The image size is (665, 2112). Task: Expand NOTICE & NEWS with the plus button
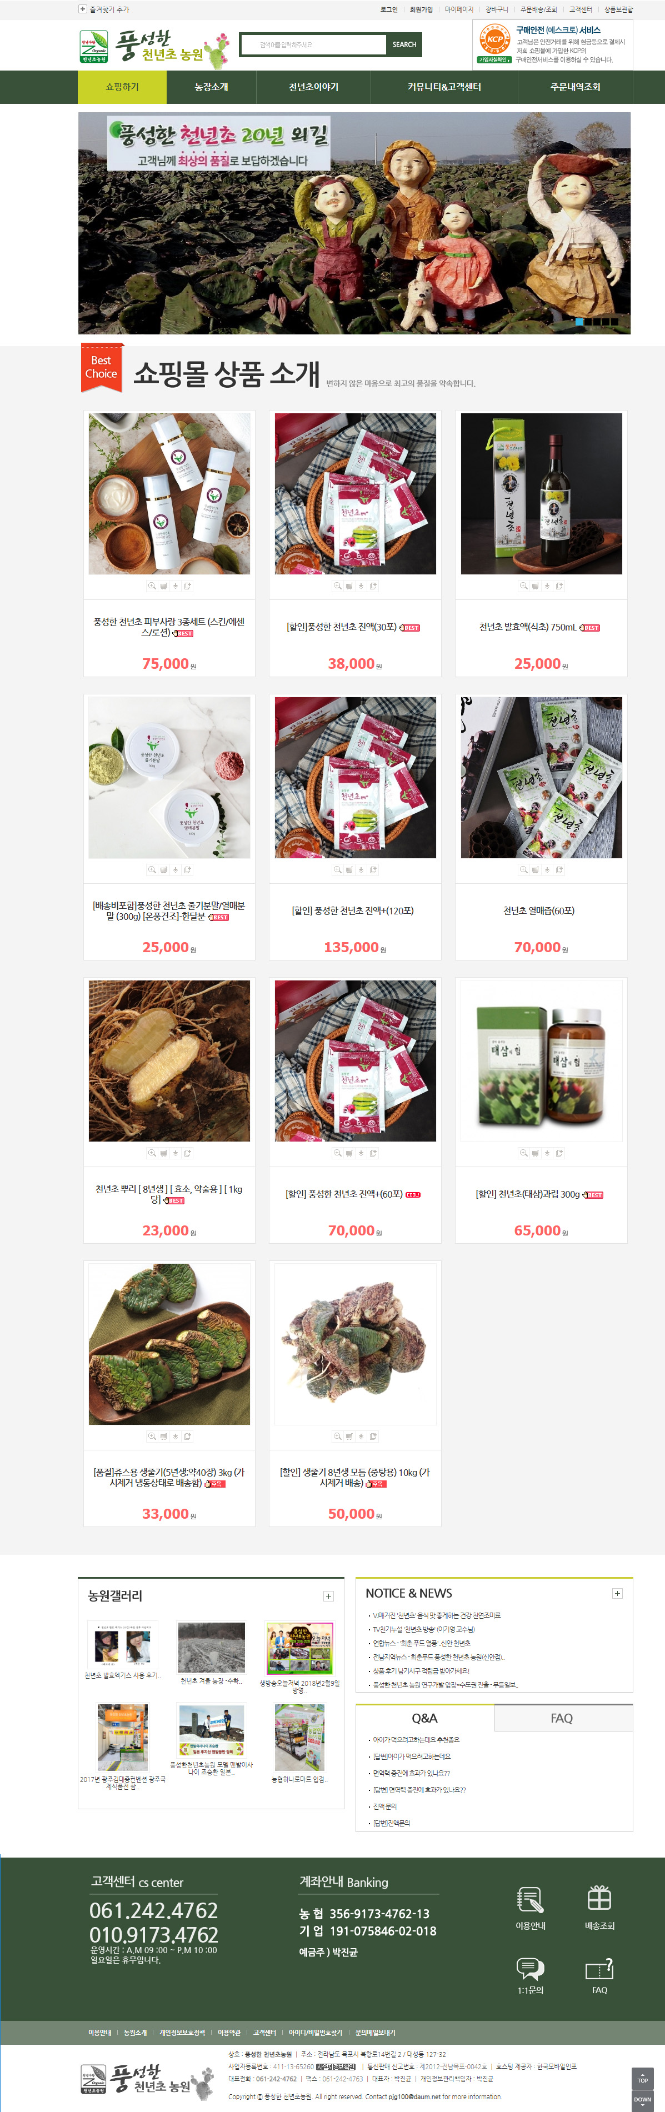tap(617, 1593)
